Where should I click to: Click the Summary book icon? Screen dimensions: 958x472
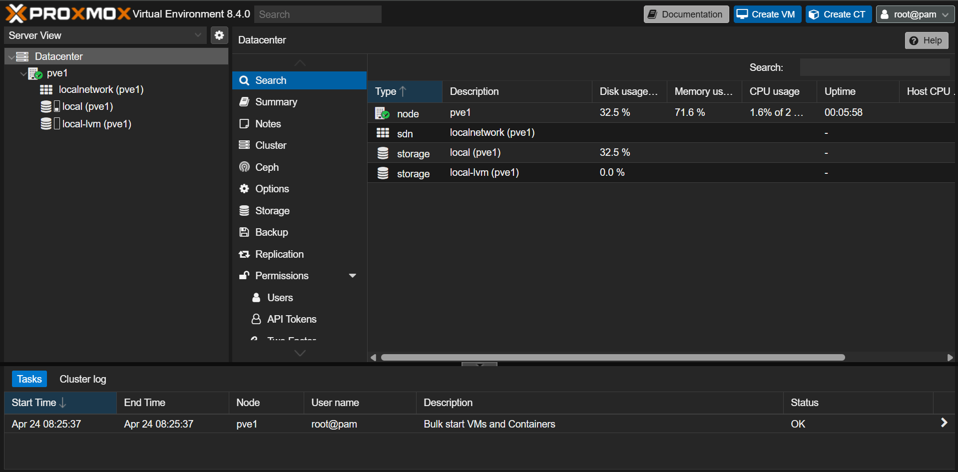click(244, 102)
